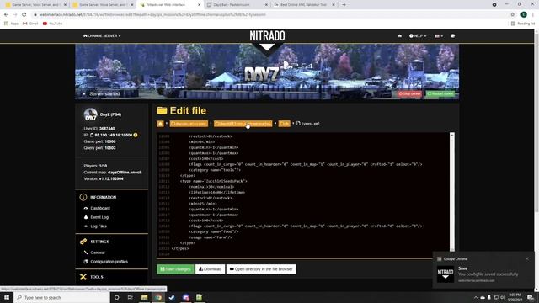The width and height of the screenshot is (539, 303).
Task: Open File Explorer from the taskbar
Action: 144,297
